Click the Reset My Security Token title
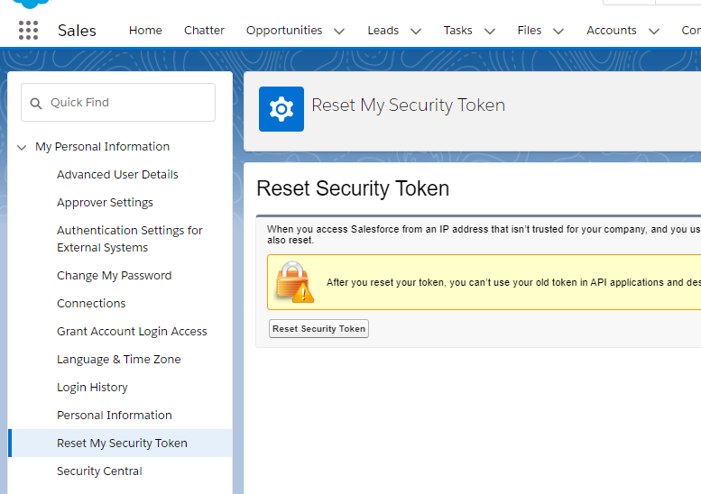The image size is (701, 494). pyautogui.click(x=408, y=105)
